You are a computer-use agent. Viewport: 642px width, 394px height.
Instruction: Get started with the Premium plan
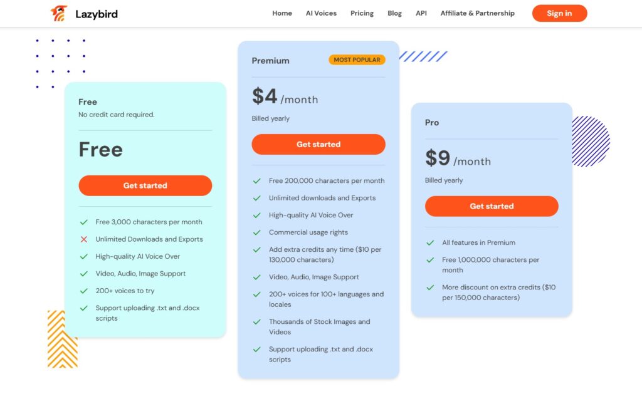tap(318, 144)
